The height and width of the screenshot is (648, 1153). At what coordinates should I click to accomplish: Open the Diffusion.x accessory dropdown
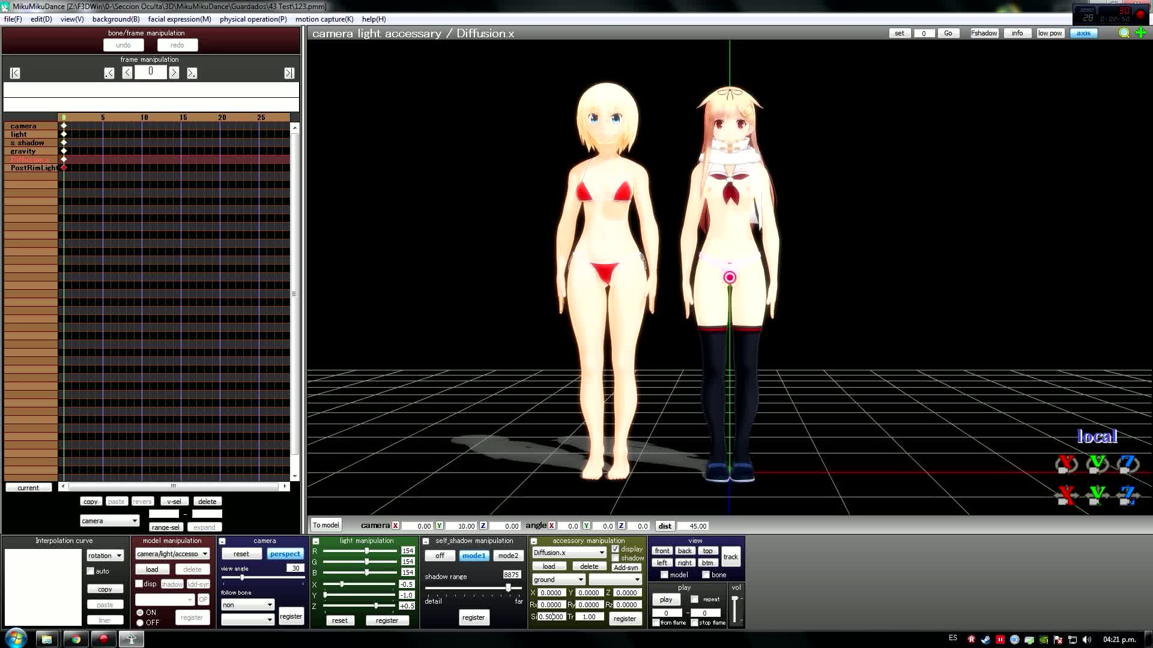(x=602, y=553)
